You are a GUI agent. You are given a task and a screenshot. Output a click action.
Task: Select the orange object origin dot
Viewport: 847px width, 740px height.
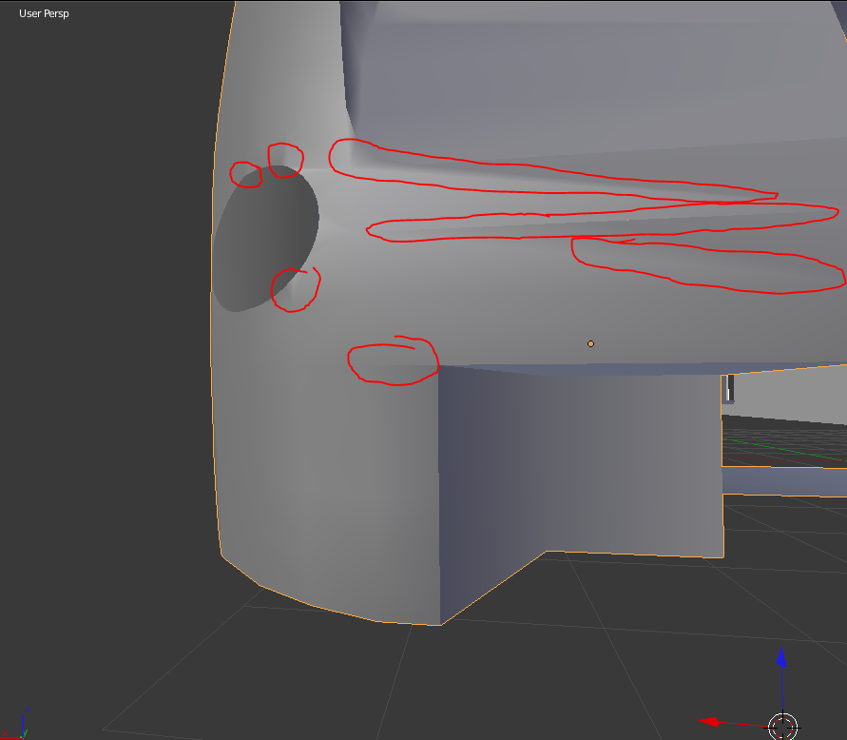click(590, 343)
